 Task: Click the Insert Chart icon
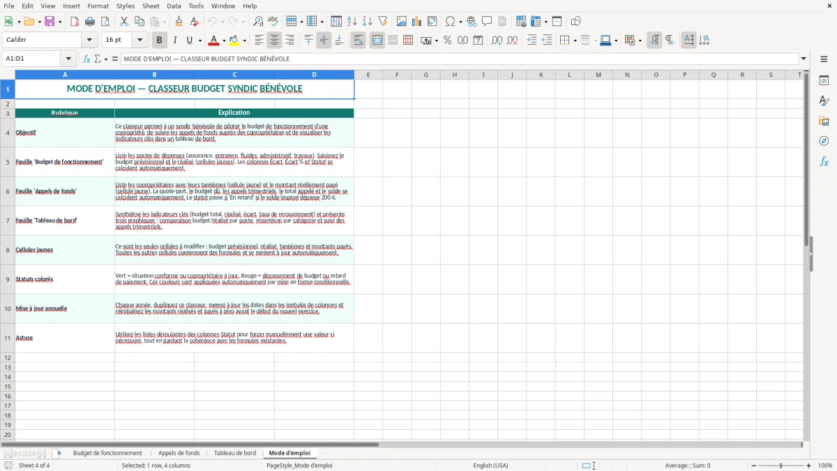(x=417, y=22)
